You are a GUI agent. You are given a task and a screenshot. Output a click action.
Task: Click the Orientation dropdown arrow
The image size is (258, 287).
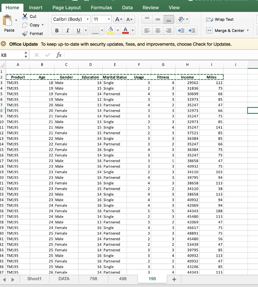(187, 19)
